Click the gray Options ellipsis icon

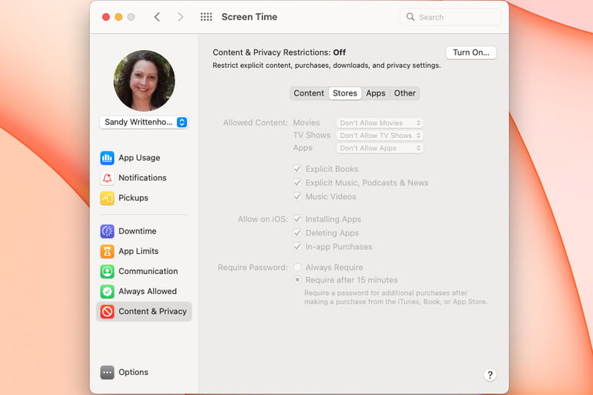pos(107,372)
